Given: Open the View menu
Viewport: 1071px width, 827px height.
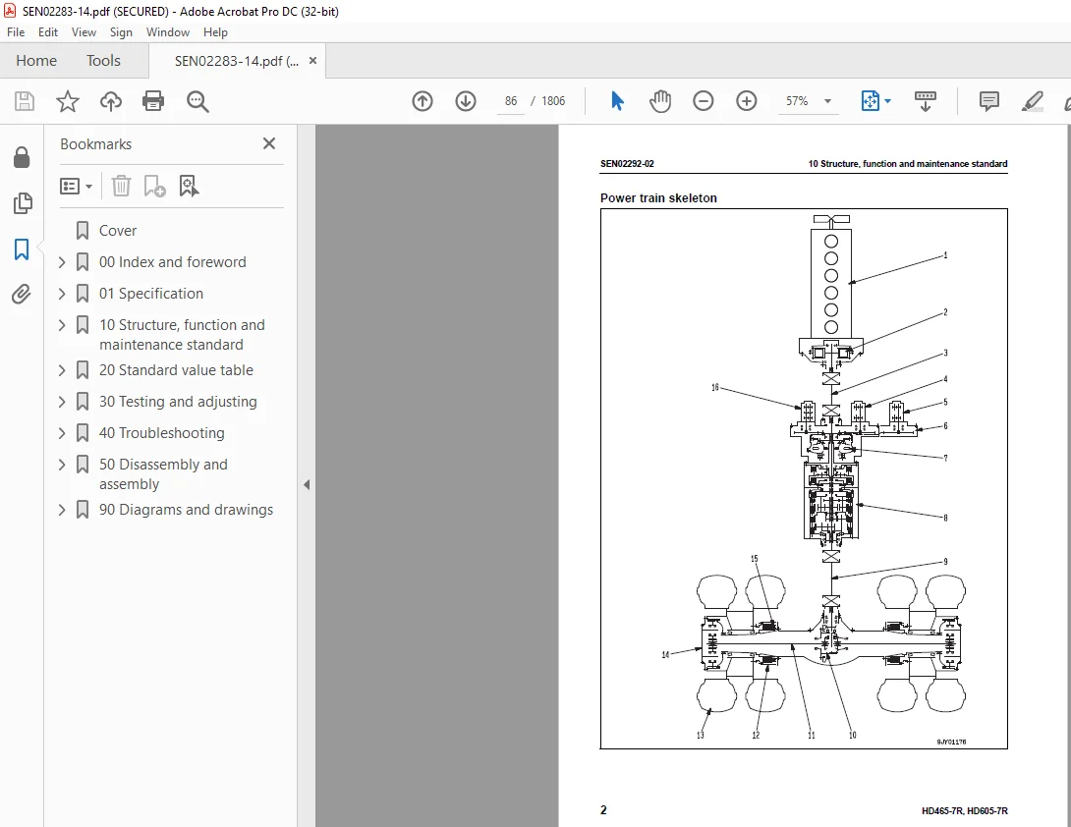Looking at the screenshot, I should click(x=84, y=32).
